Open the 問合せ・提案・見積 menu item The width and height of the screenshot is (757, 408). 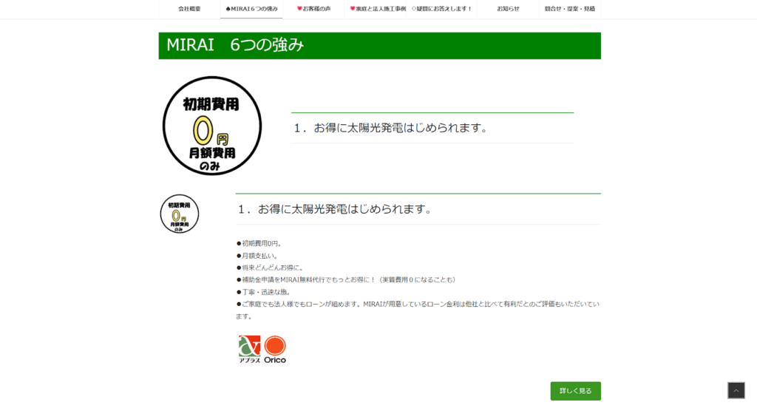tap(570, 9)
